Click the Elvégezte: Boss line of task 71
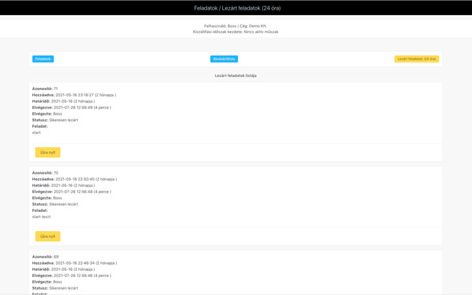Viewport: 472px width, 295px height. click(47, 113)
